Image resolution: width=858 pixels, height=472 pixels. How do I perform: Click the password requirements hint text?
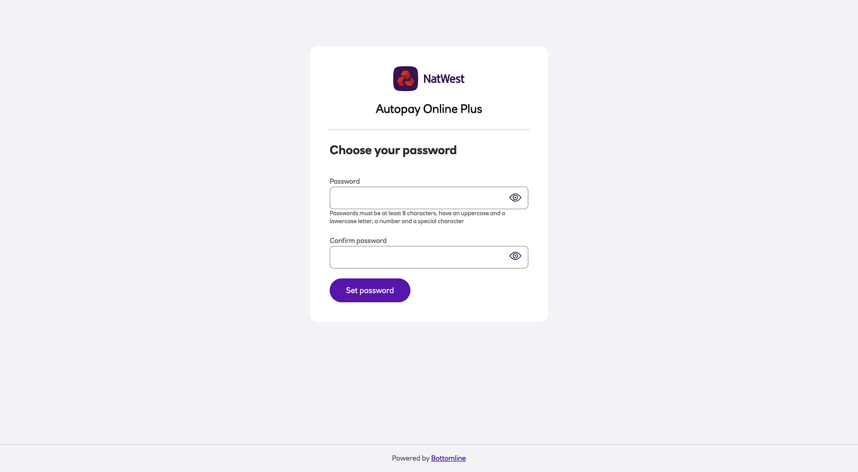coord(418,217)
